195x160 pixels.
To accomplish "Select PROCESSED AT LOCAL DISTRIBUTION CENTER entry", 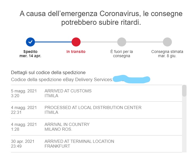I will coord(96,110).
